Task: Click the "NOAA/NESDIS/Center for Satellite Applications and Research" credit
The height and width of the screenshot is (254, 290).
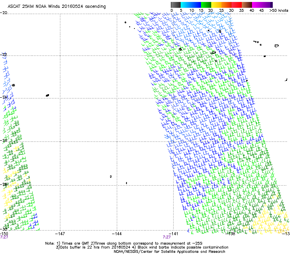Action: (169, 252)
